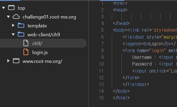This screenshot has width=177, height=107.
Task: Click the </body> closing tag
Action: pyautogui.click(x=121, y=91)
